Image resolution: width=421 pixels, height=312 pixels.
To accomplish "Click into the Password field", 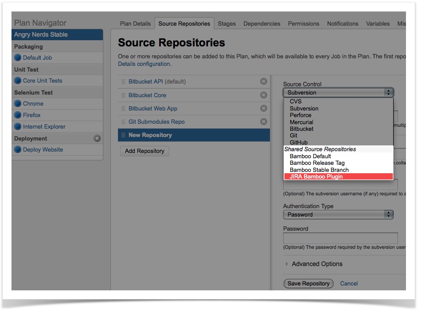I will click(x=340, y=238).
